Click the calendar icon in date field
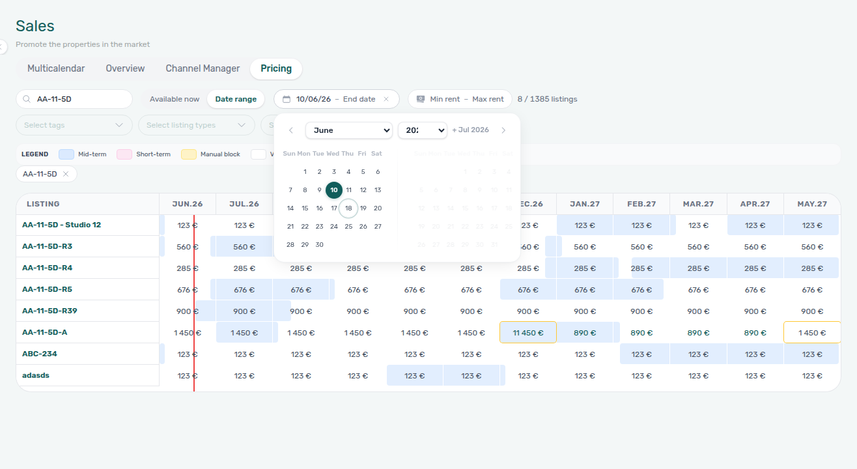 287,99
